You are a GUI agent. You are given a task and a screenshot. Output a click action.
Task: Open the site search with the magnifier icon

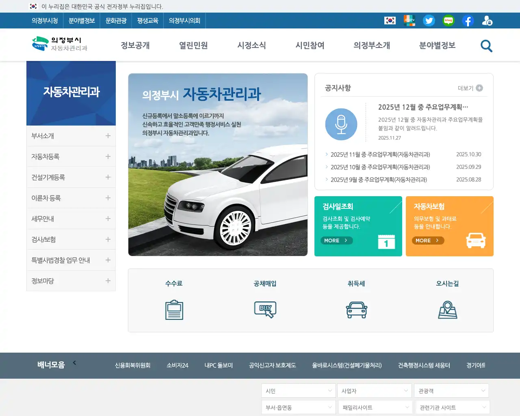click(x=486, y=46)
